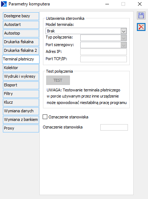Click the red X cancel icon
The image size is (148, 199).
click(141, 27)
